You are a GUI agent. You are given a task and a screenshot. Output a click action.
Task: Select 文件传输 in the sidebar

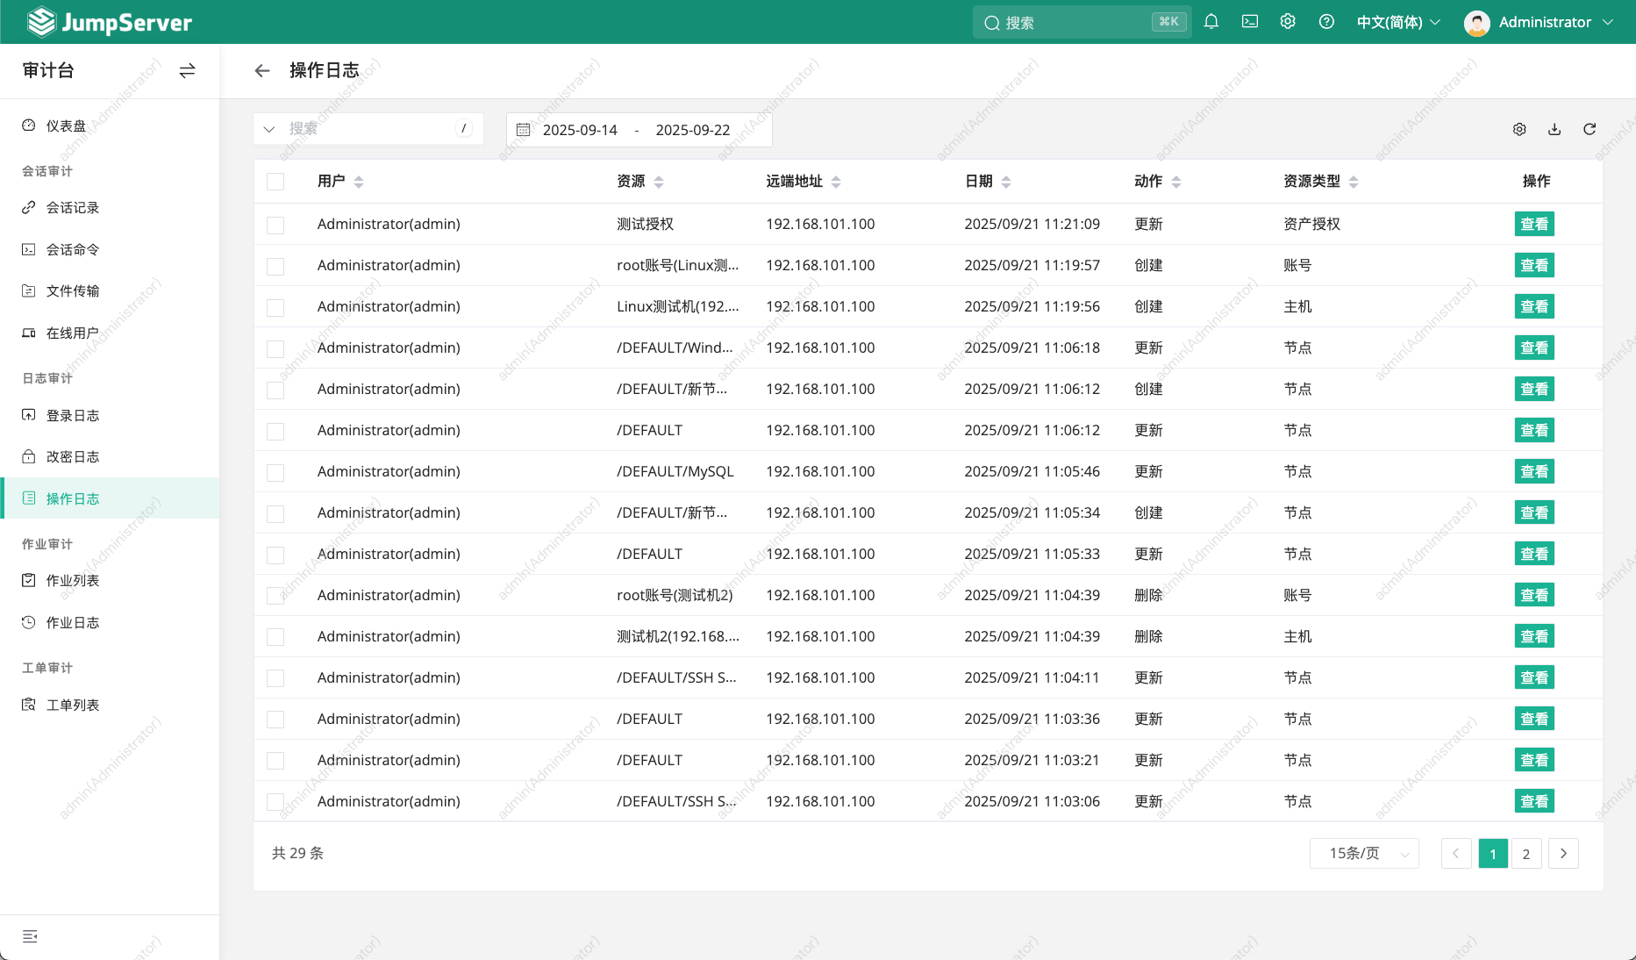[74, 290]
